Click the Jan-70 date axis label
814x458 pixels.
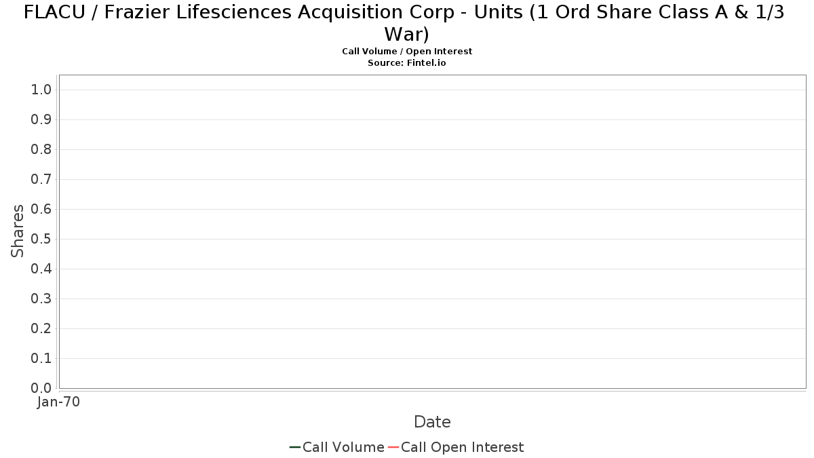59,402
